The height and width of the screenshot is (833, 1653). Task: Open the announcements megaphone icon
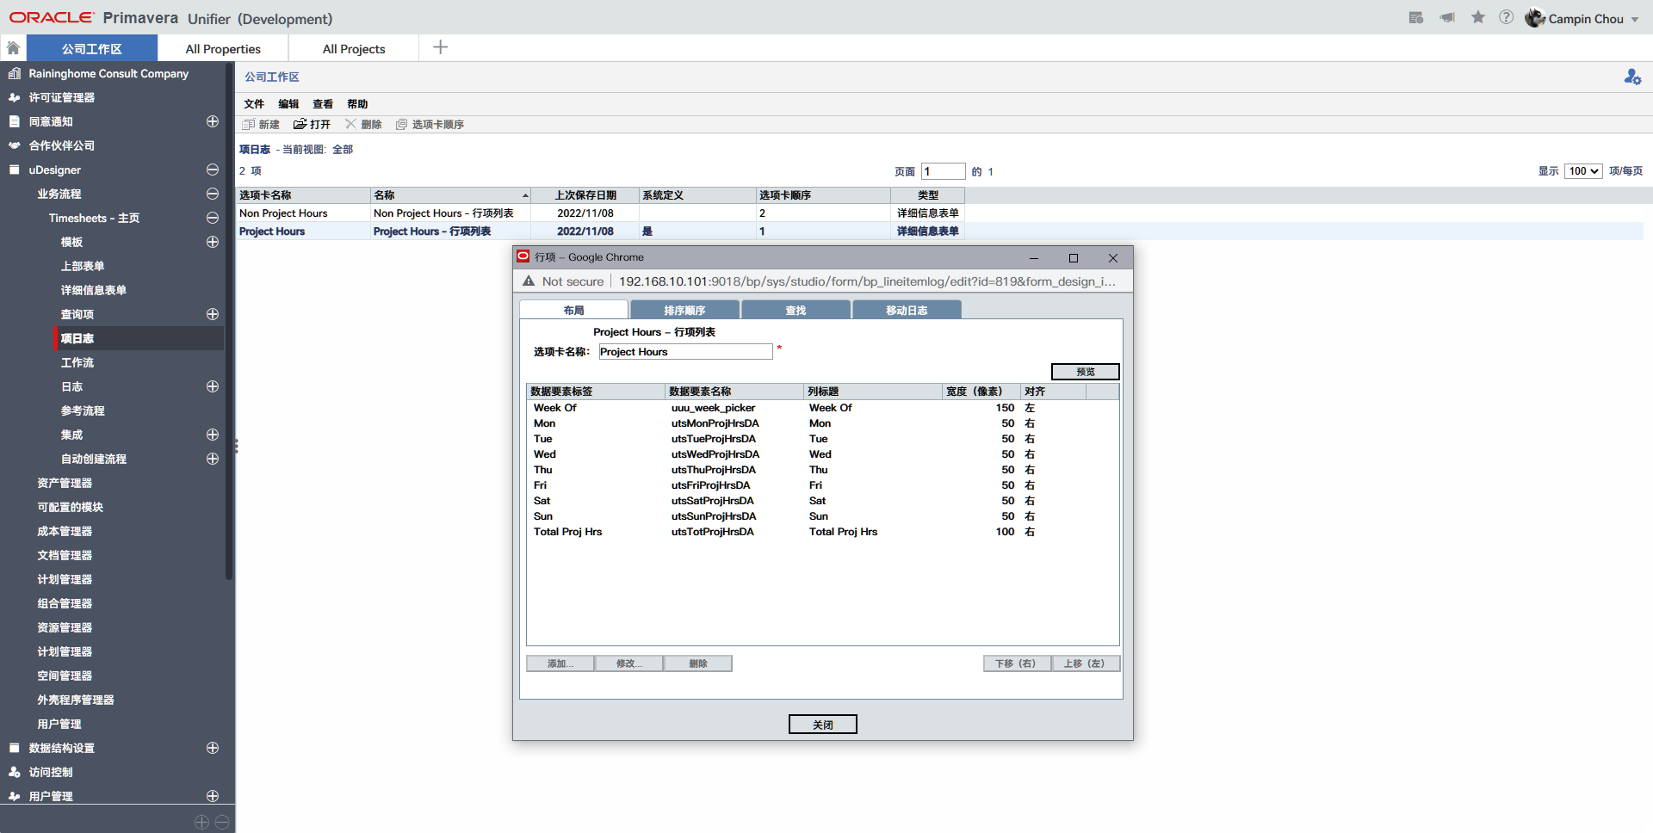click(1447, 17)
